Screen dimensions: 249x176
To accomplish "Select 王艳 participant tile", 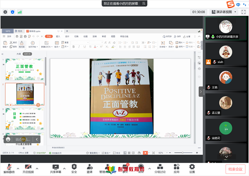I will [x=226, y=79].
